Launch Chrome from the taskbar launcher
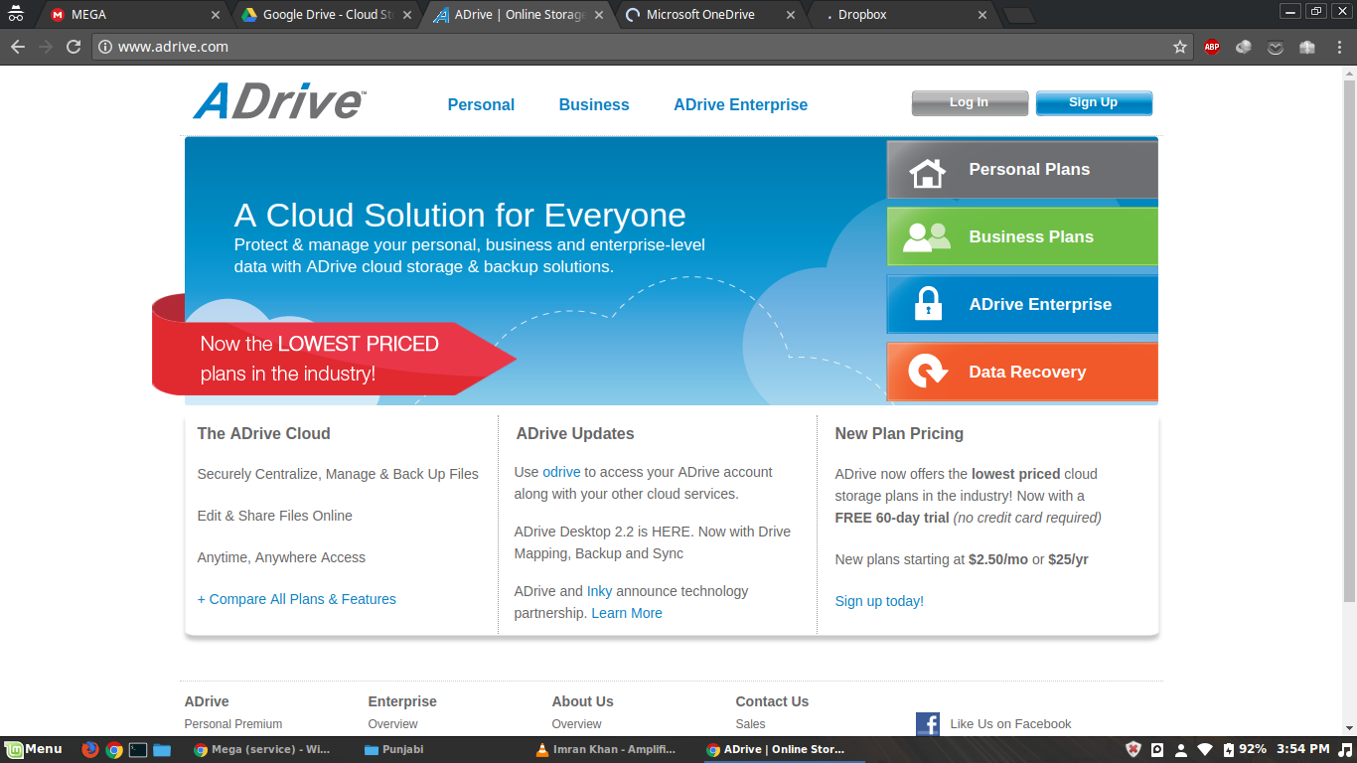Image resolution: width=1357 pixels, height=763 pixels. click(x=114, y=749)
